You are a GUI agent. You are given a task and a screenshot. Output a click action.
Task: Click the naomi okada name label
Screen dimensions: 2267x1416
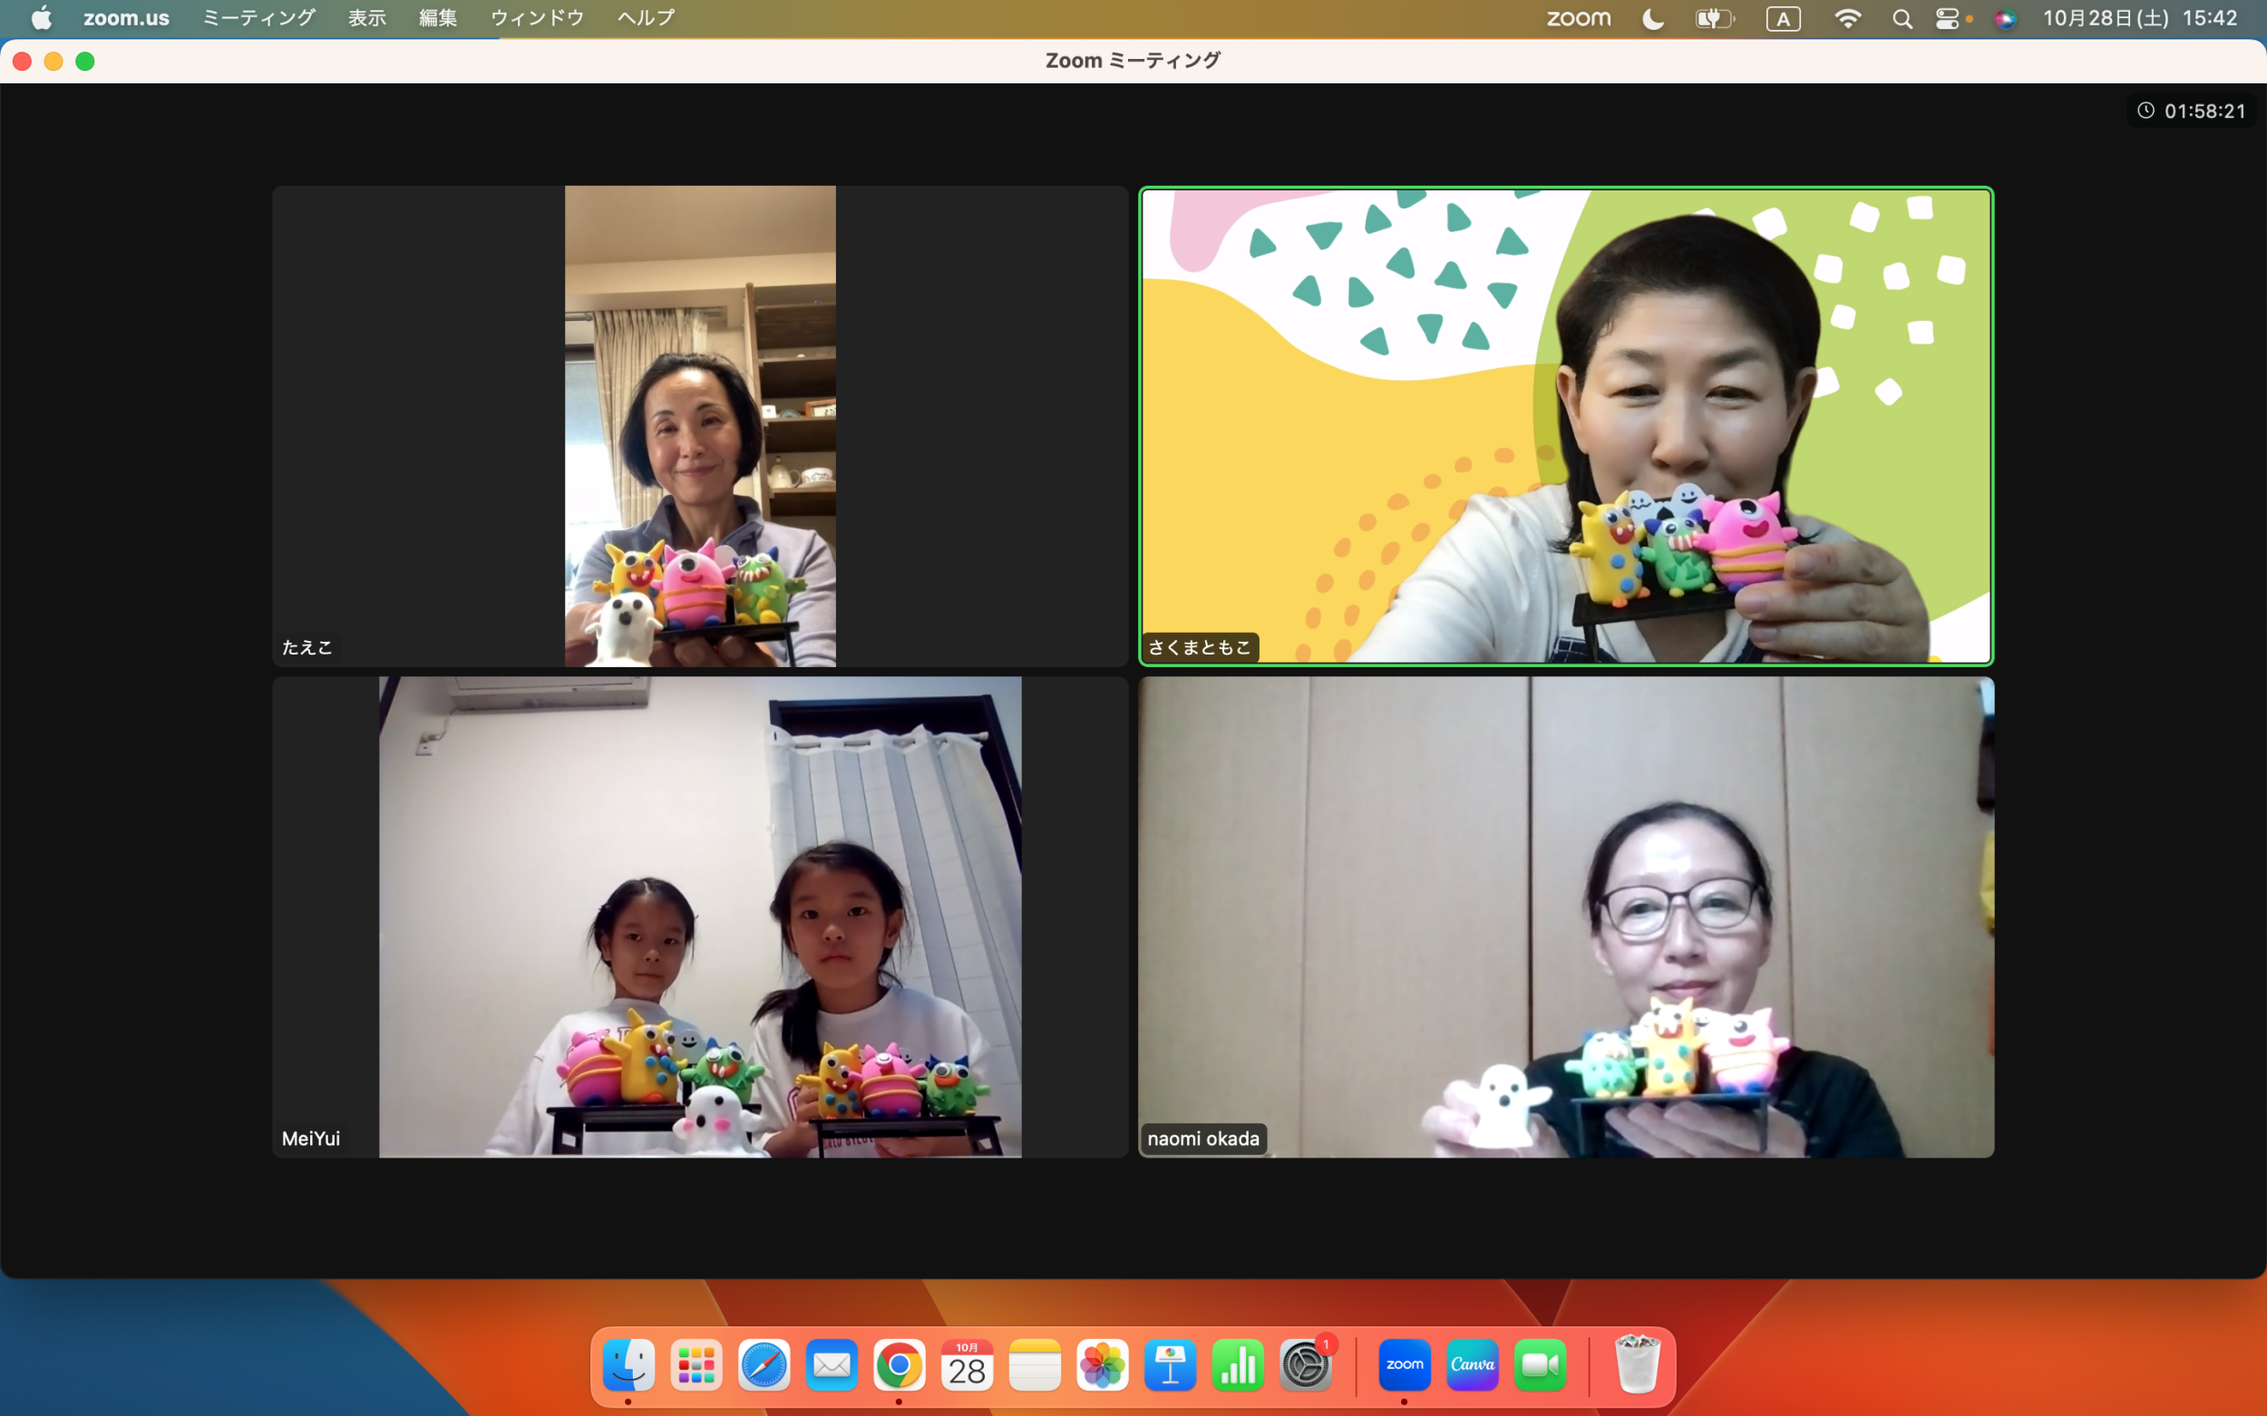click(x=1203, y=1139)
